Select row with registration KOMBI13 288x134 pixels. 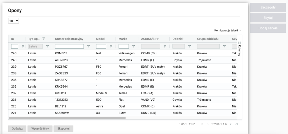[62, 53]
